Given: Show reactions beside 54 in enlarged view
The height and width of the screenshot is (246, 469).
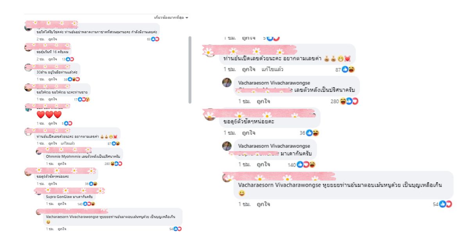Looking at the screenshot, I should click(446, 204).
